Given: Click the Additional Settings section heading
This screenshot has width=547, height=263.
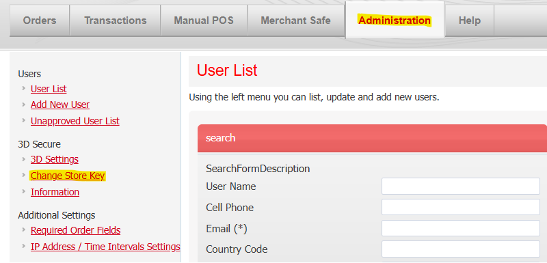Looking at the screenshot, I should [57, 215].
